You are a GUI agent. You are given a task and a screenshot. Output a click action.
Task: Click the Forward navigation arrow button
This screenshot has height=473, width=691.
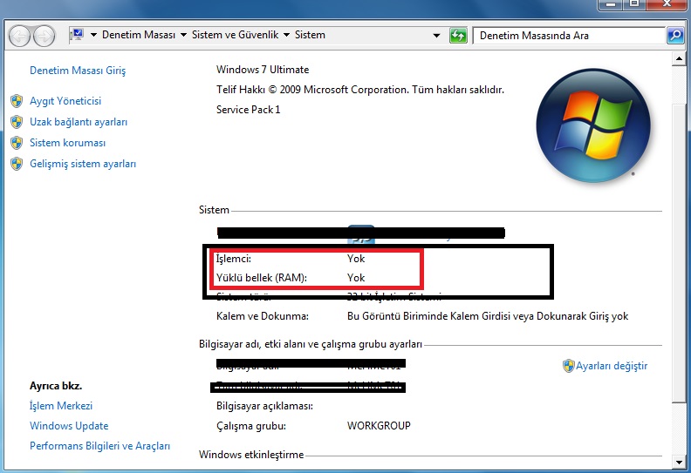coord(44,36)
